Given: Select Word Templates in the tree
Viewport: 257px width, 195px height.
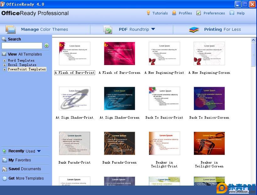Looking at the screenshot, I should (21, 60).
